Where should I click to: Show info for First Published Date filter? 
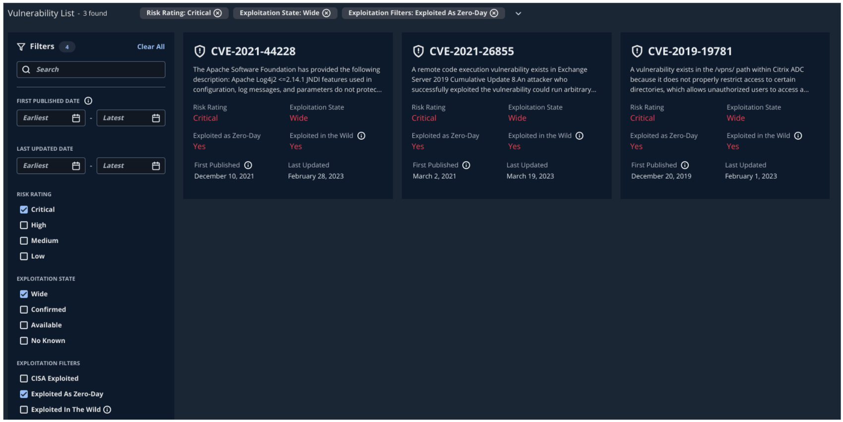(88, 101)
